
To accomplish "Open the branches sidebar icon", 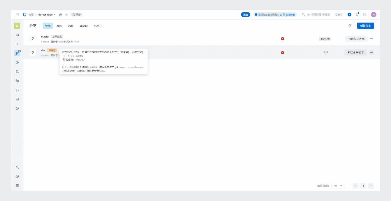I will (x=17, y=53).
